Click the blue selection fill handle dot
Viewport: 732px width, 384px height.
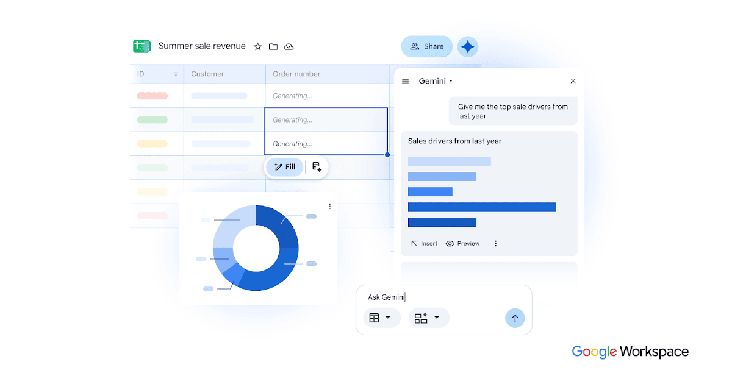pyautogui.click(x=387, y=155)
